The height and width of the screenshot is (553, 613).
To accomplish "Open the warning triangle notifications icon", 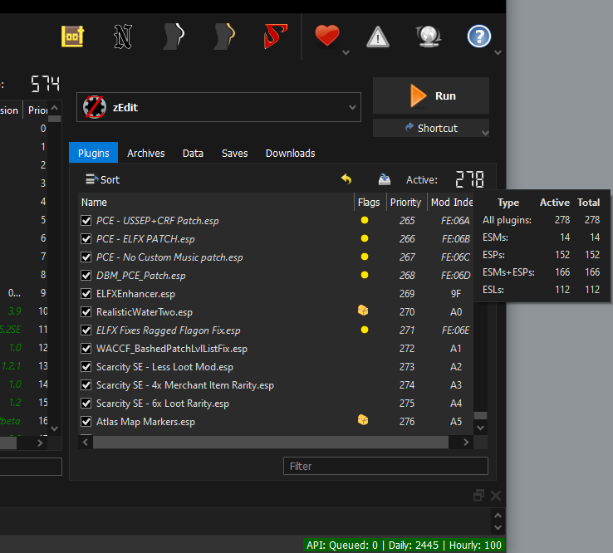I will [378, 37].
